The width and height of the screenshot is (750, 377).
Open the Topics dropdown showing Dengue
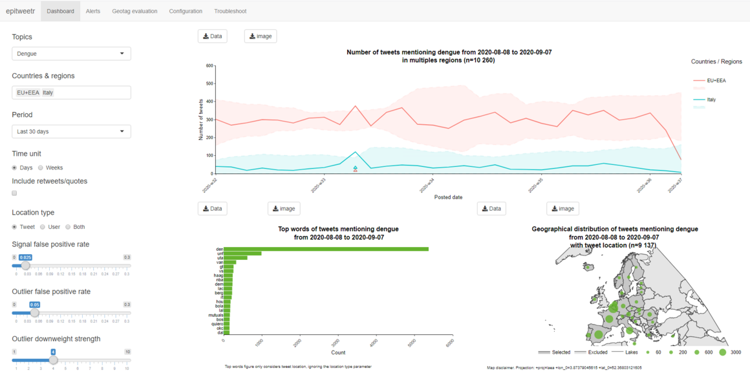point(71,54)
